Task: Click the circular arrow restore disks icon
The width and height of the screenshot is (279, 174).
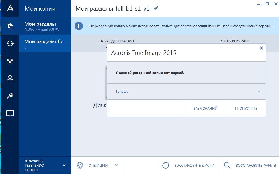Action: pyautogui.click(x=166, y=165)
